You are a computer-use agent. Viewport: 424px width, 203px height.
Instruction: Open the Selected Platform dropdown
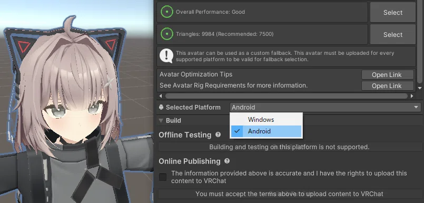tap(326, 107)
